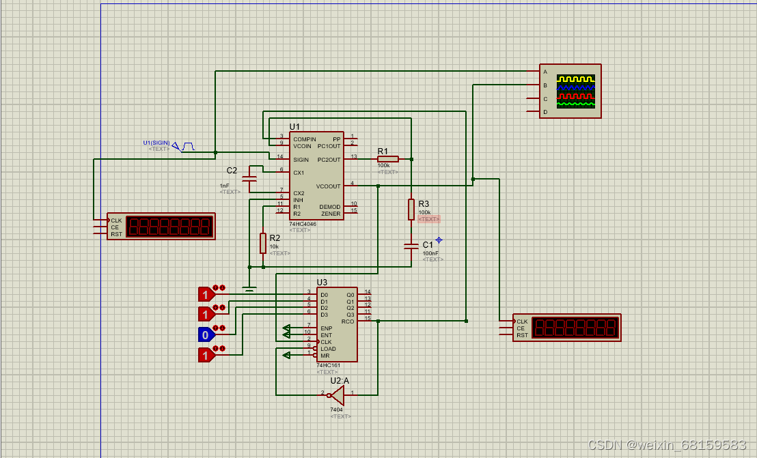The image size is (757, 458).
Task: Click the CE pin of the VCOOUT-side counter
Action: coord(506,328)
